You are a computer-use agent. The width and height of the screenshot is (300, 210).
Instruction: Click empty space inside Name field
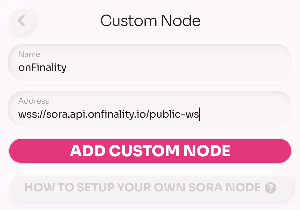pos(178,67)
